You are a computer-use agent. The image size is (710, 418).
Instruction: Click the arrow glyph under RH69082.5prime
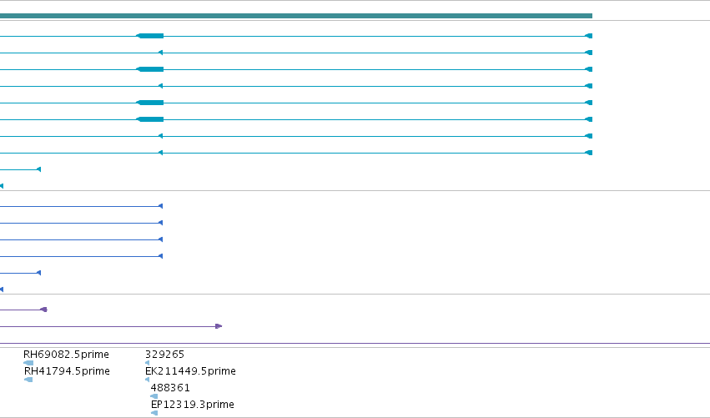28,363
